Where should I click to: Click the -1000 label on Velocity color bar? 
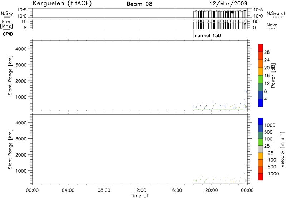click(272, 174)
